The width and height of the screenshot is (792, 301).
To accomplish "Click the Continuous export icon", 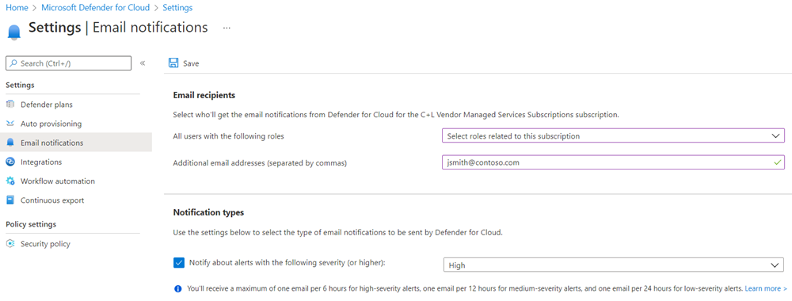I will [10, 200].
